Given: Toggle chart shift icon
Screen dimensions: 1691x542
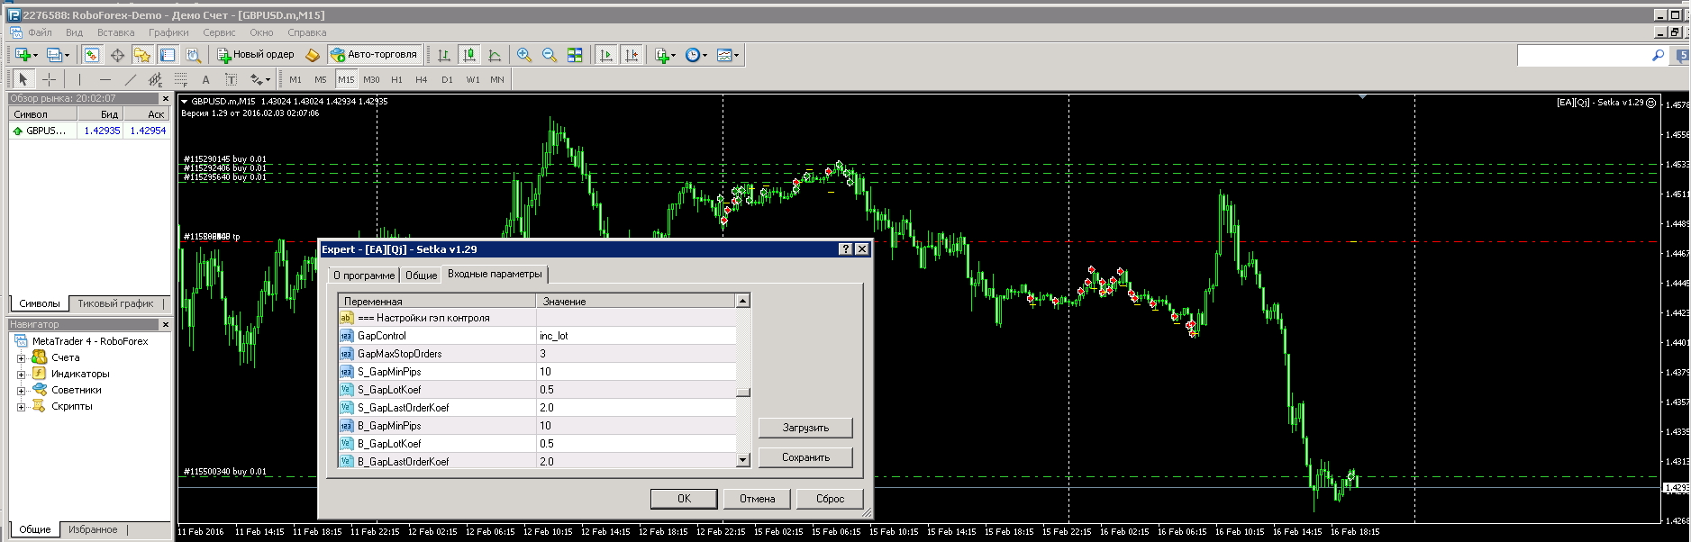Looking at the screenshot, I should [632, 55].
